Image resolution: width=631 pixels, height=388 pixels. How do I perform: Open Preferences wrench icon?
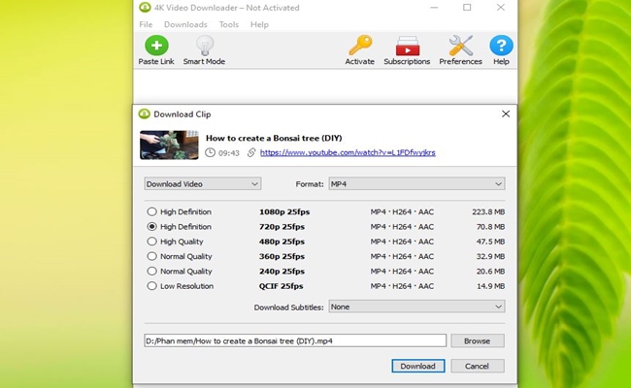tap(461, 45)
